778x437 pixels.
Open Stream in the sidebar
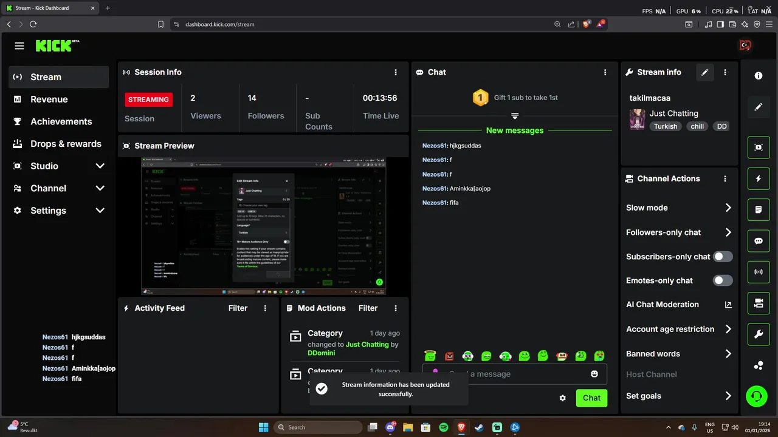[x=59, y=77]
